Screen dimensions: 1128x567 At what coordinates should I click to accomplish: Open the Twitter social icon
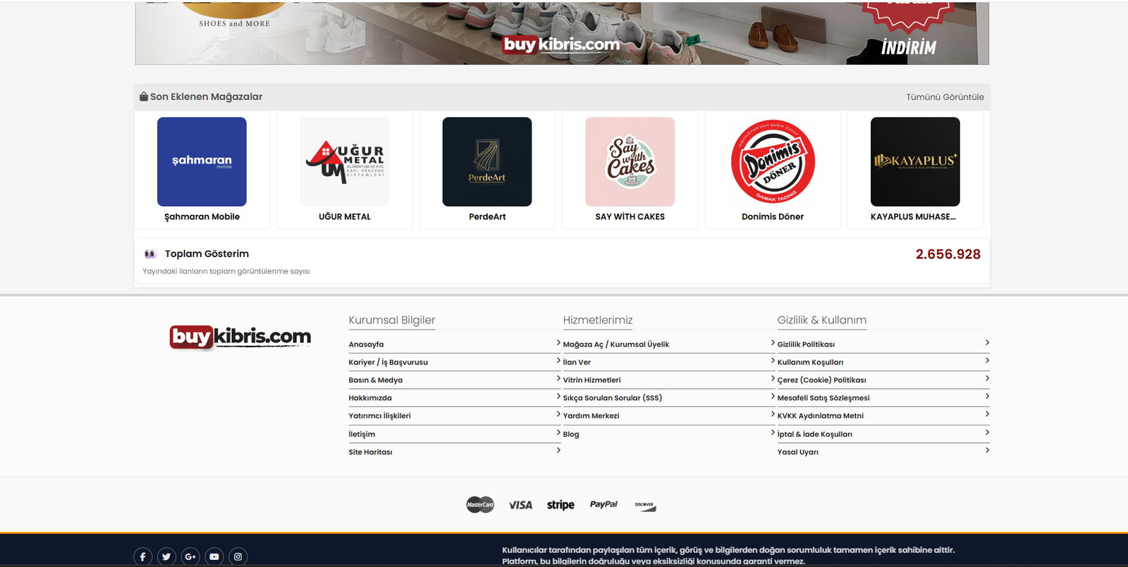[166, 556]
